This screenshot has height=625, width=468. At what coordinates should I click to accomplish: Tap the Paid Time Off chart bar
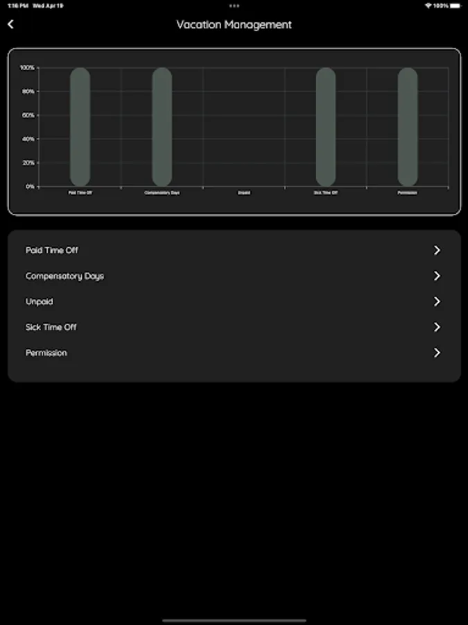80,127
